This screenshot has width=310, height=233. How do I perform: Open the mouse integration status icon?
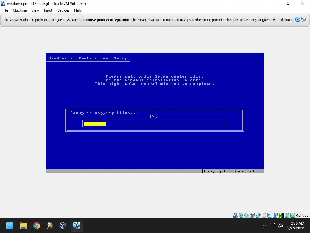pos(287,215)
